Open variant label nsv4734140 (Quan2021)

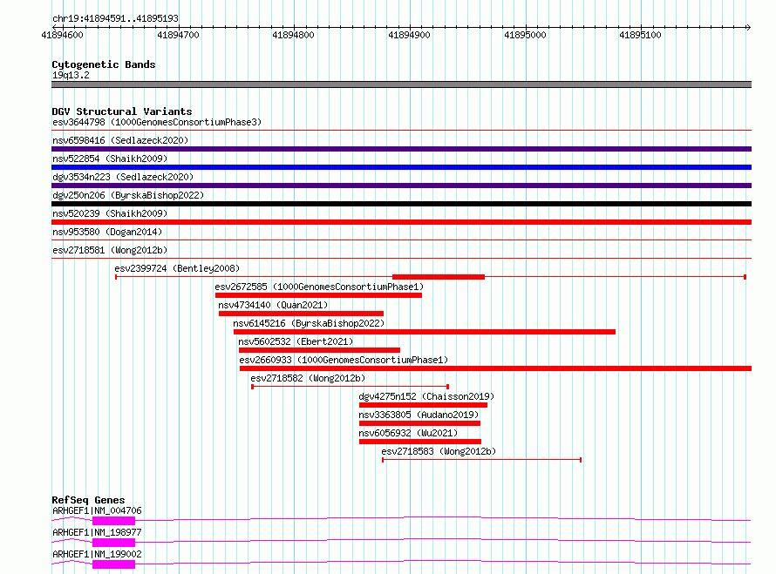coord(273,305)
